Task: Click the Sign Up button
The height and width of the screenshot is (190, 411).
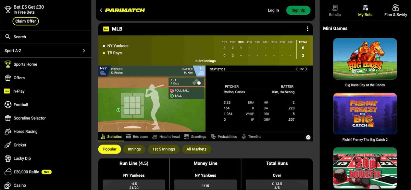Action: coord(298,10)
